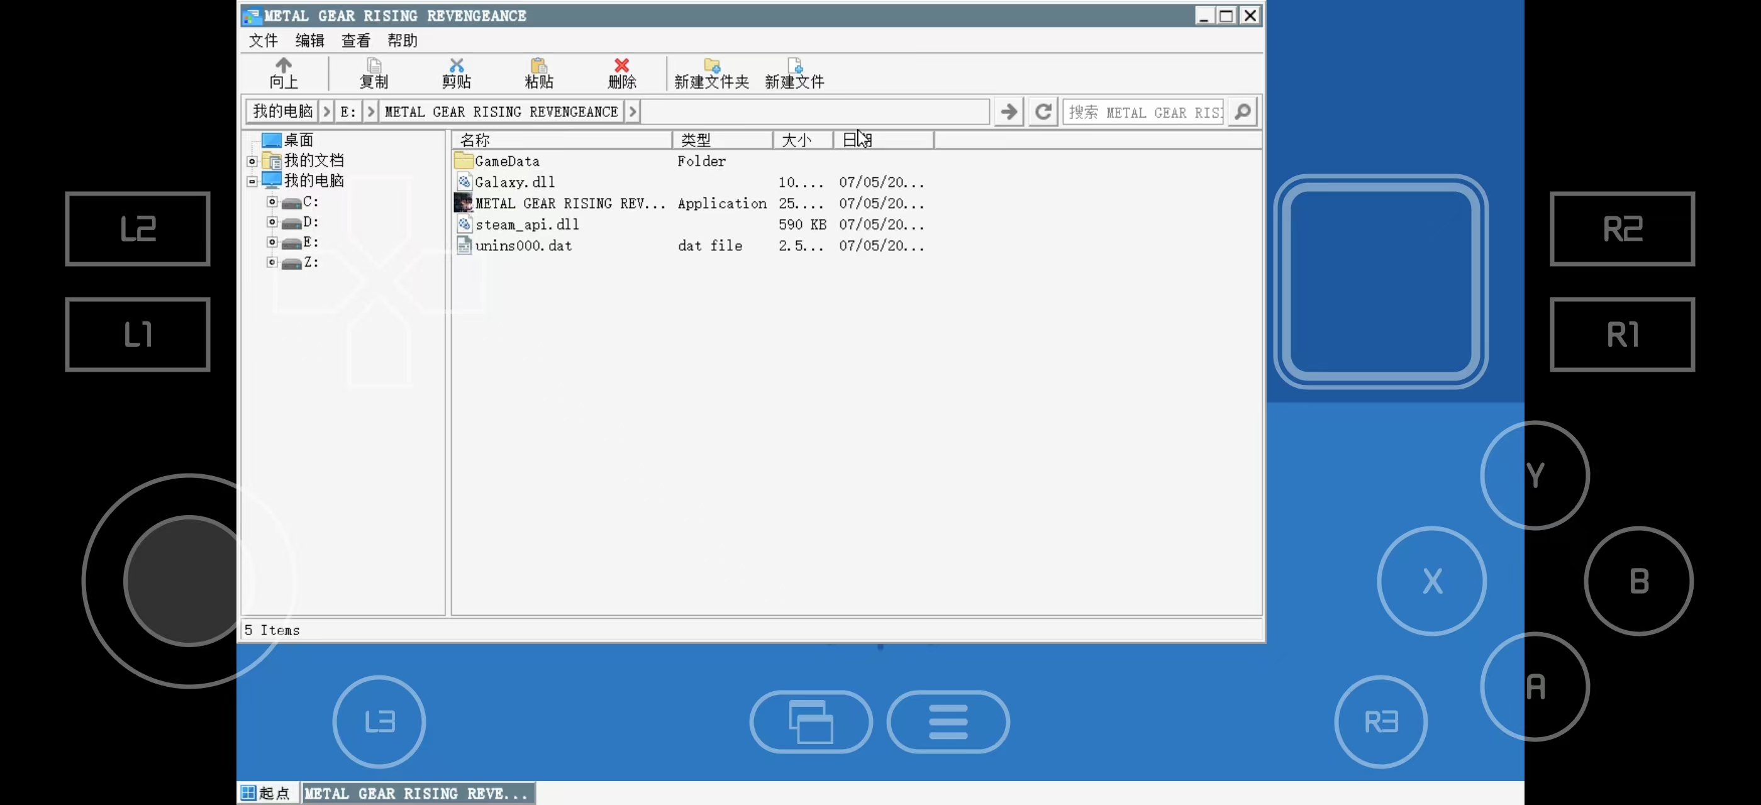
Task: Expand the E: drive node
Action: 272,242
